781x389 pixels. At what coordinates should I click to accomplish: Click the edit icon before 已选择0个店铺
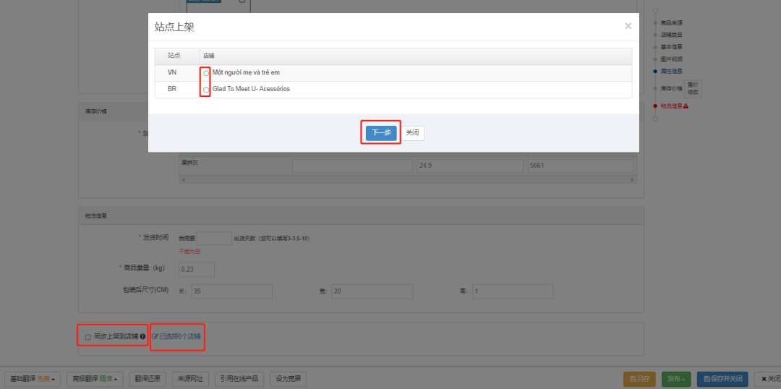pyautogui.click(x=155, y=337)
